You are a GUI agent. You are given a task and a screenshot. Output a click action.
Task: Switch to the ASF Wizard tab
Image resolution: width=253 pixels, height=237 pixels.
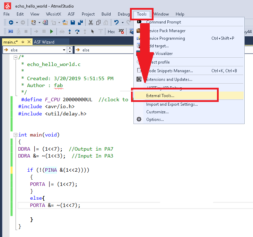(44, 42)
